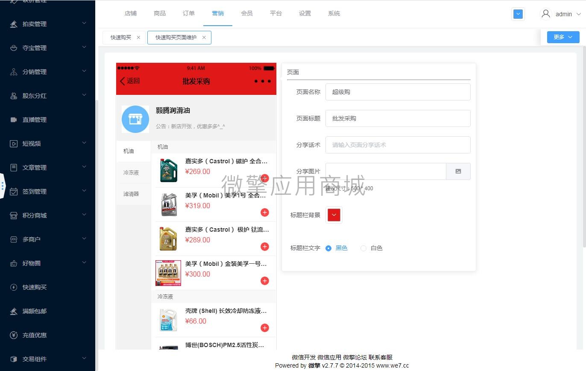Select 滤清器 category in phone preview

coord(134,194)
